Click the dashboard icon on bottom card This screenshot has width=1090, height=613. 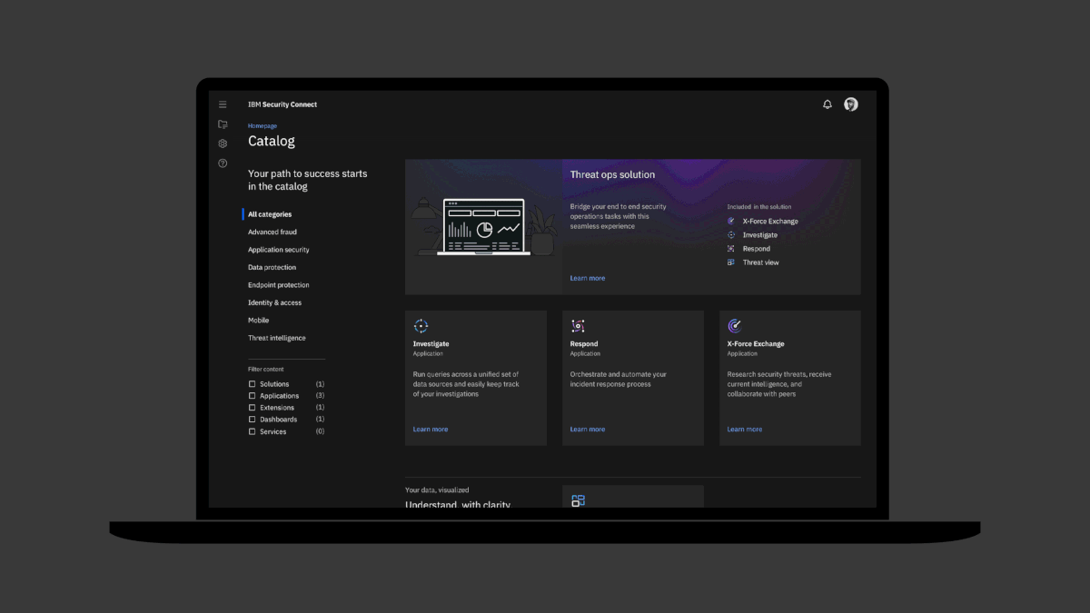click(x=578, y=500)
